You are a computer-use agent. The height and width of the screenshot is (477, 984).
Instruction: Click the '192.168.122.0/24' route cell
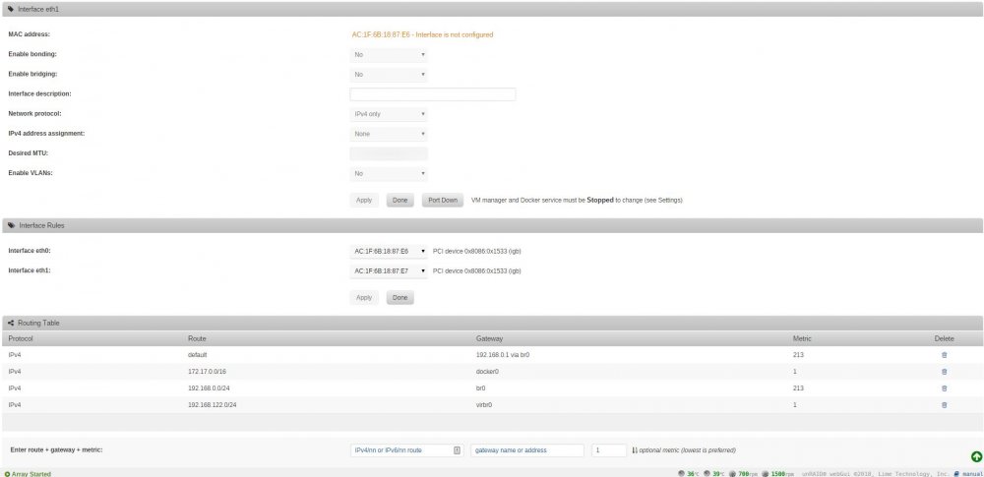pyautogui.click(x=213, y=405)
